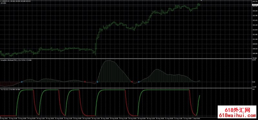Click the first red signal marker on TRIX
Image resolution: width=258 pixels, height=120 pixels.
click(85, 82)
